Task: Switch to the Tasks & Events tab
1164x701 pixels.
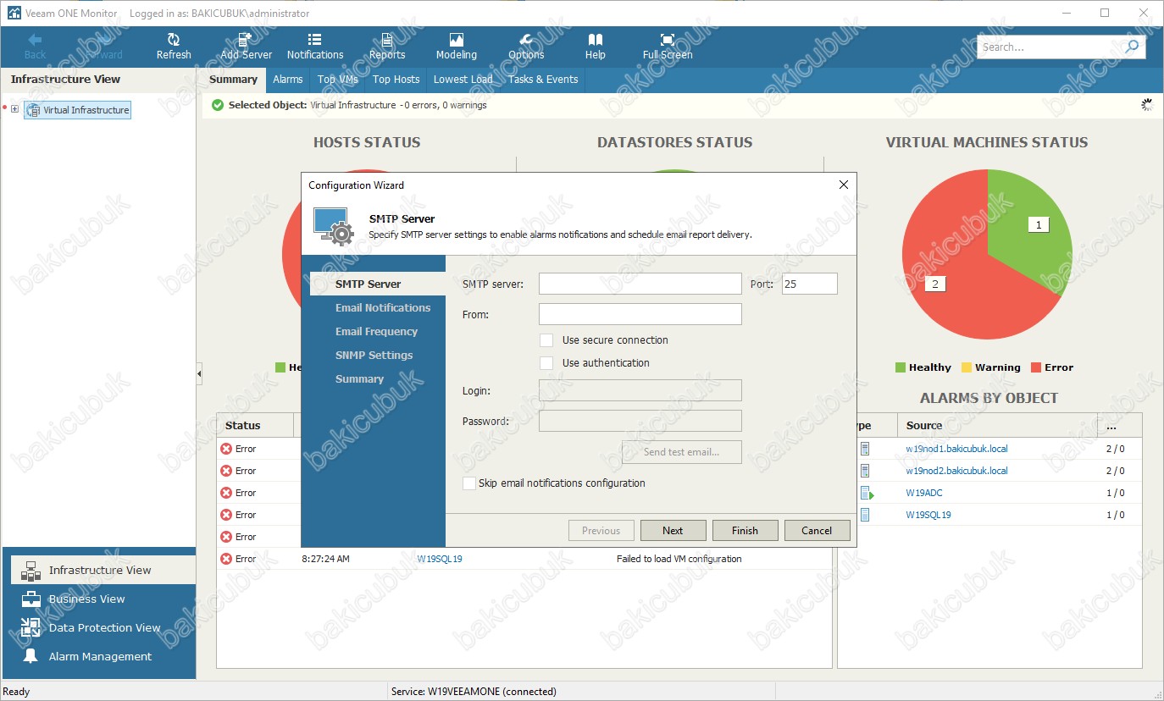Action: click(x=542, y=80)
